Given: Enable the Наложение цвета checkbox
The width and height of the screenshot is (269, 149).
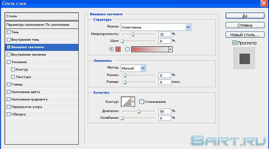Looking at the screenshot, I should pyautogui.click(x=8, y=92).
